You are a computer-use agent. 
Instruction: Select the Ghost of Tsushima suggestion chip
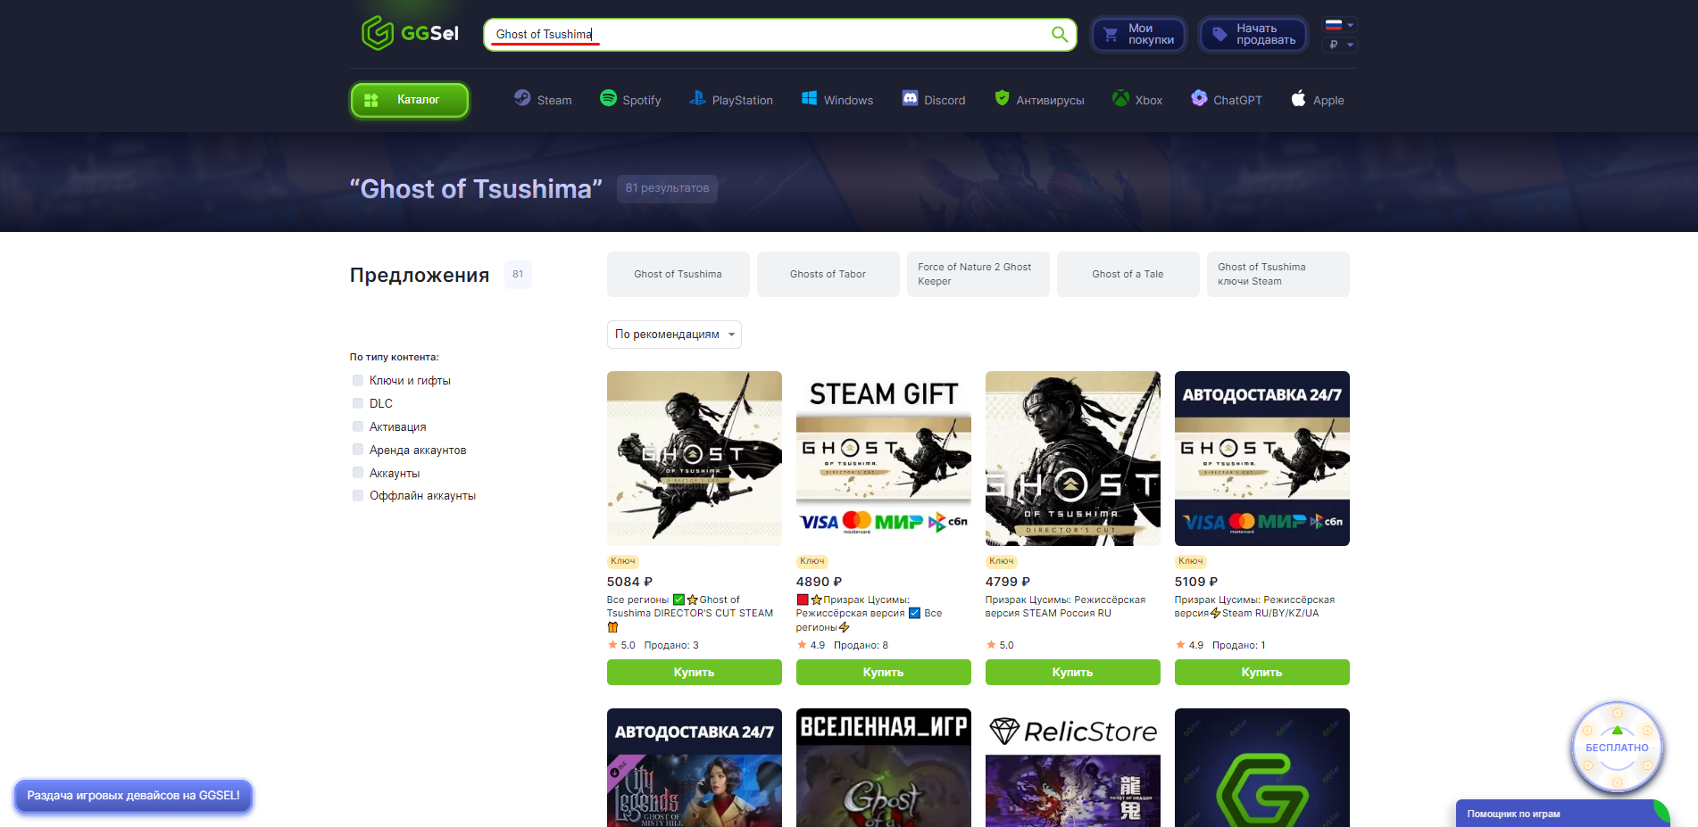[678, 274]
